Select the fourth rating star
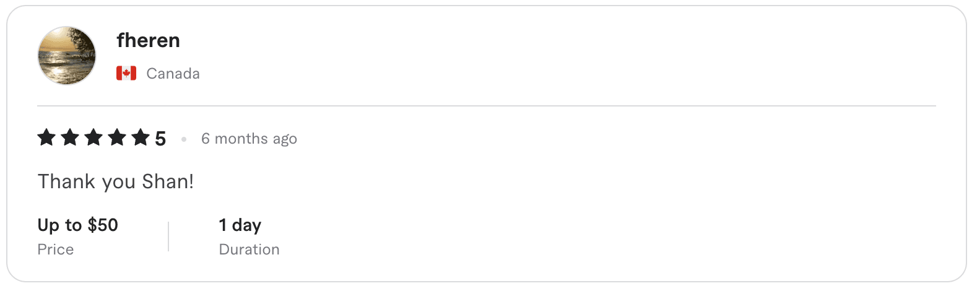The width and height of the screenshot is (977, 291). coord(117,137)
